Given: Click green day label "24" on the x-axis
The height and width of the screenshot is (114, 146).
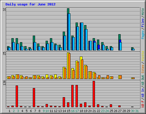Looking at the screenshot, I should pos(107,111).
